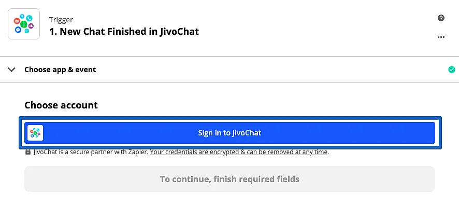
Task: Click the red mail bubble in header logo
Action: [17, 21]
